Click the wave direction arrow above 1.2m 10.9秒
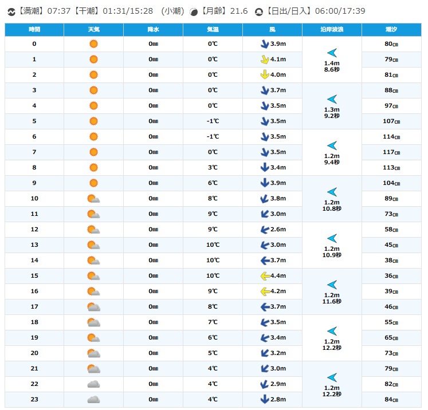This screenshot has height=410, width=428. tap(332, 238)
